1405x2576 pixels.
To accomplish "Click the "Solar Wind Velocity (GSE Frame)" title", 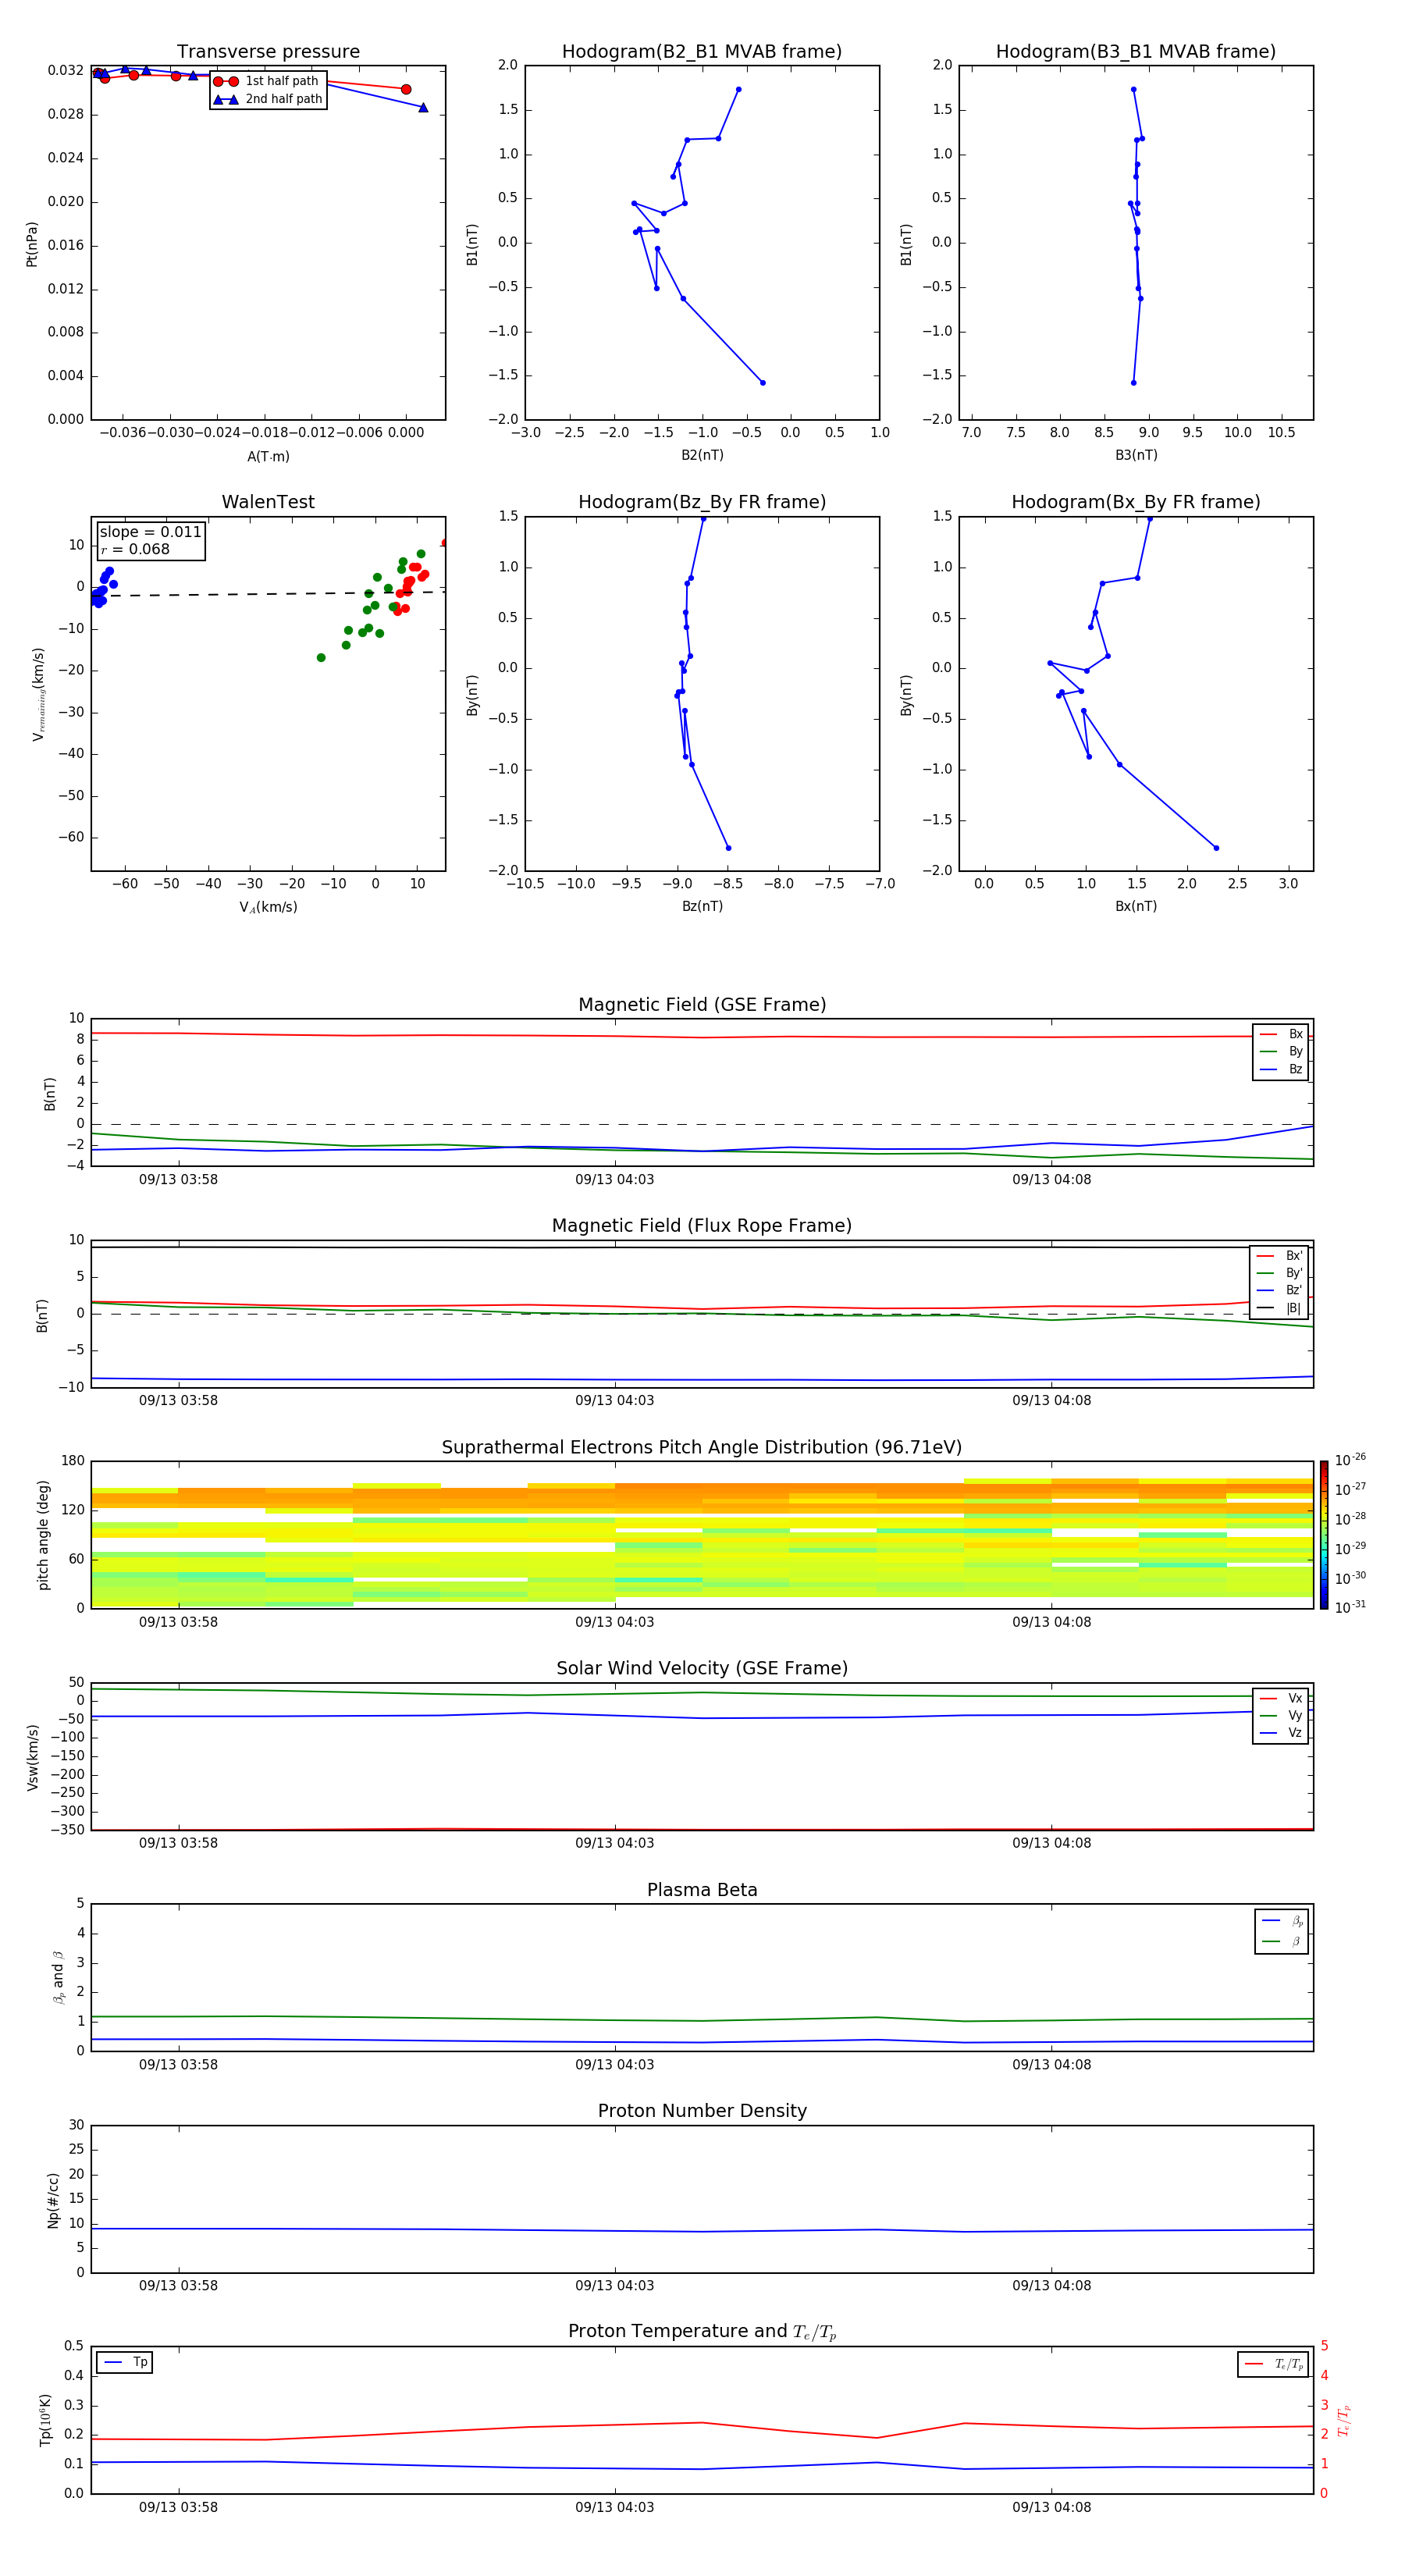I will [702, 1669].
